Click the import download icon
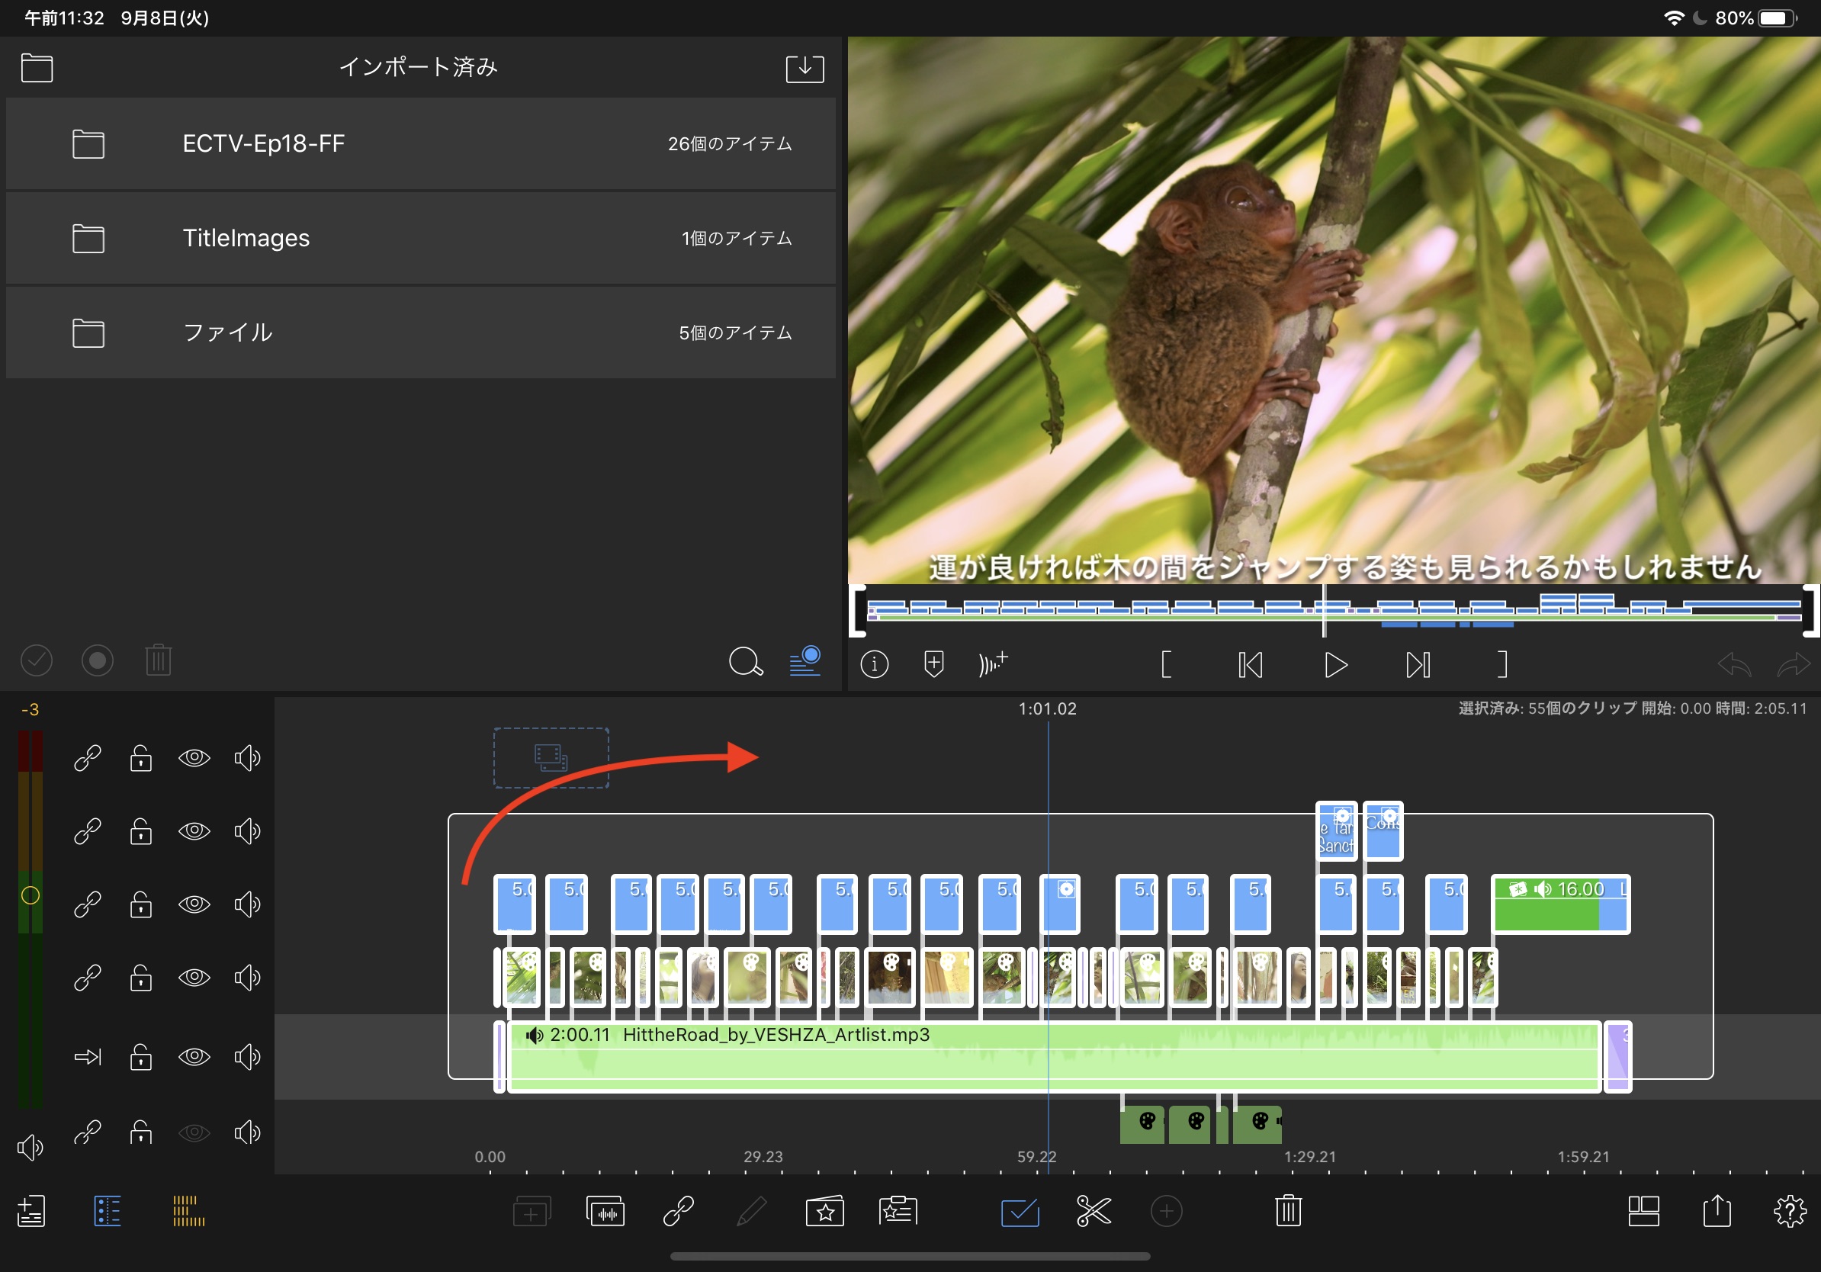Image resolution: width=1821 pixels, height=1272 pixels. pyautogui.click(x=805, y=68)
